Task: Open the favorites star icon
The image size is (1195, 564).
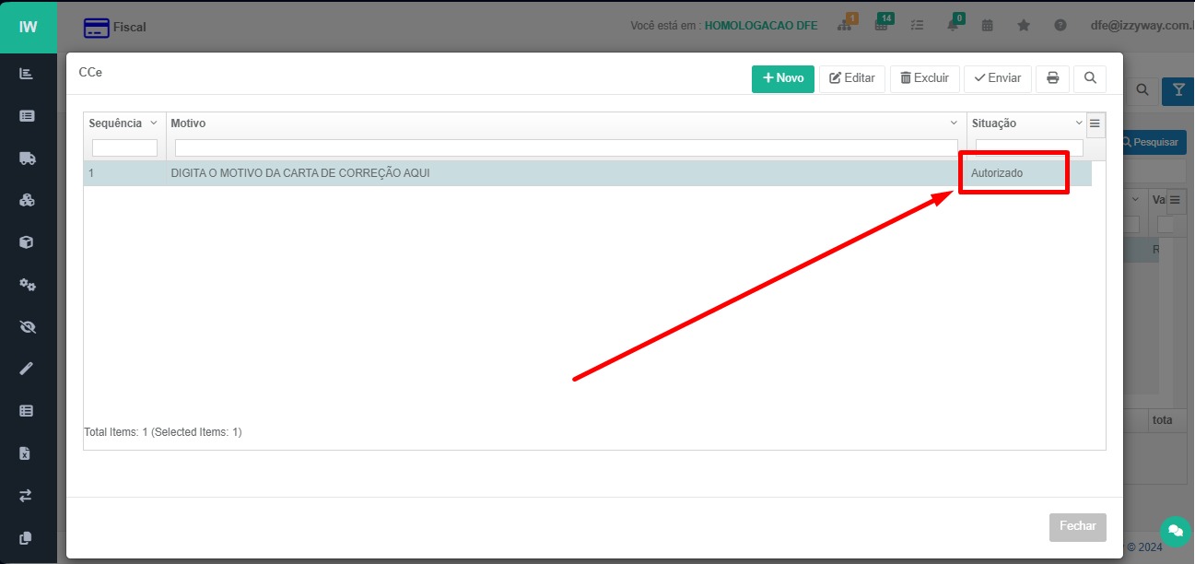Action: [x=1024, y=26]
